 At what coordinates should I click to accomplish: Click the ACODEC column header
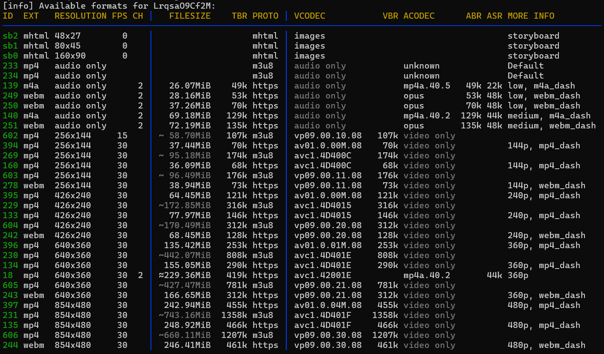(419, 16)
